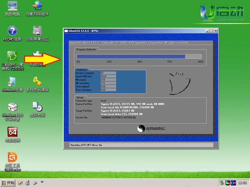
Task: Click the third quick launch drive icon
Action: click(35, 183)
